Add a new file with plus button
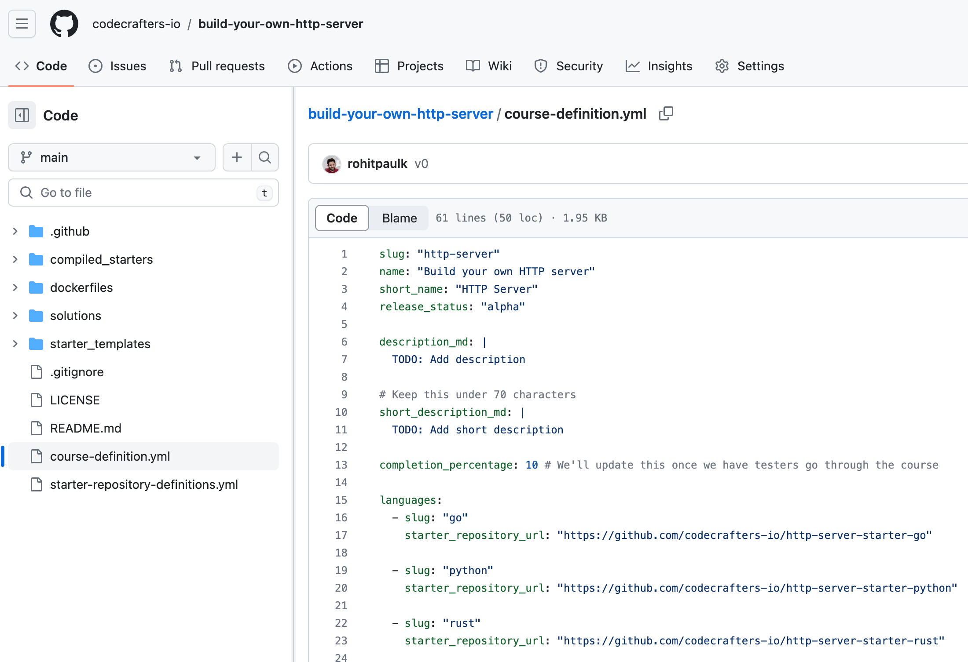Screen dimensions: 968x662 [x=237, y=157]
